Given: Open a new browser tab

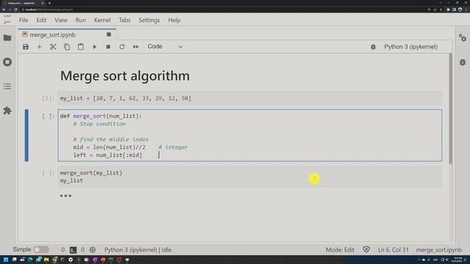Looking at the screenshot, I should tap(49, 3).
